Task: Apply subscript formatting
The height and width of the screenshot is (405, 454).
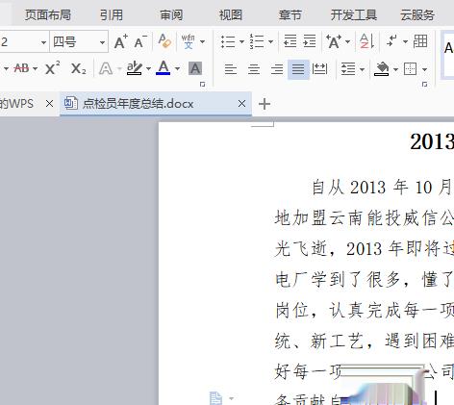Action: (x=79, y=68)
